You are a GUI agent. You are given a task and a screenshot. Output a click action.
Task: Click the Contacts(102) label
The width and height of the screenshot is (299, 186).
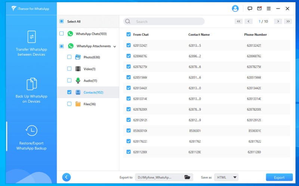[x=93, y=92]
